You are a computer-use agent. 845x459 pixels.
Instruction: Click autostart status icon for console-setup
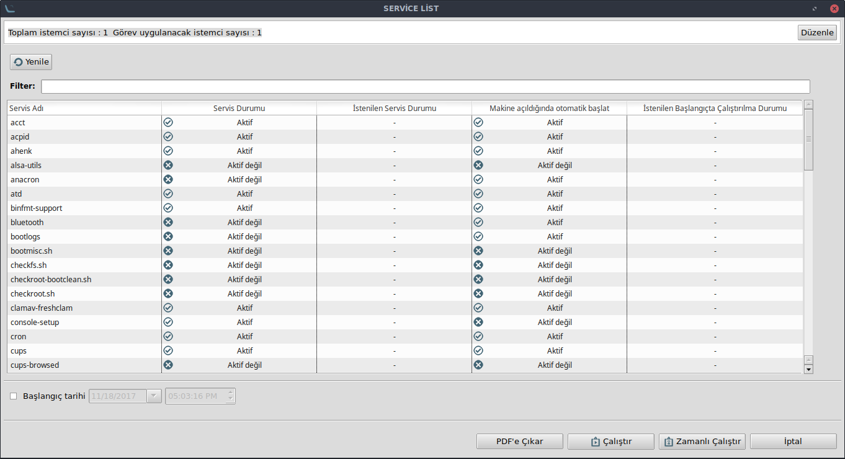click(478, 322)
